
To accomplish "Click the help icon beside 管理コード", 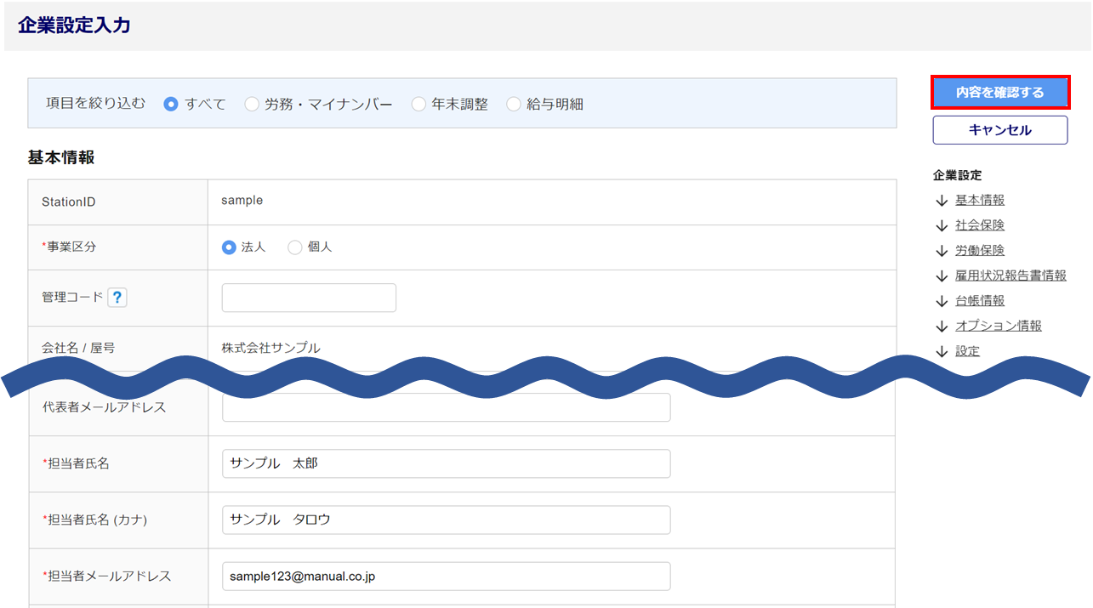I will (117, 298).
